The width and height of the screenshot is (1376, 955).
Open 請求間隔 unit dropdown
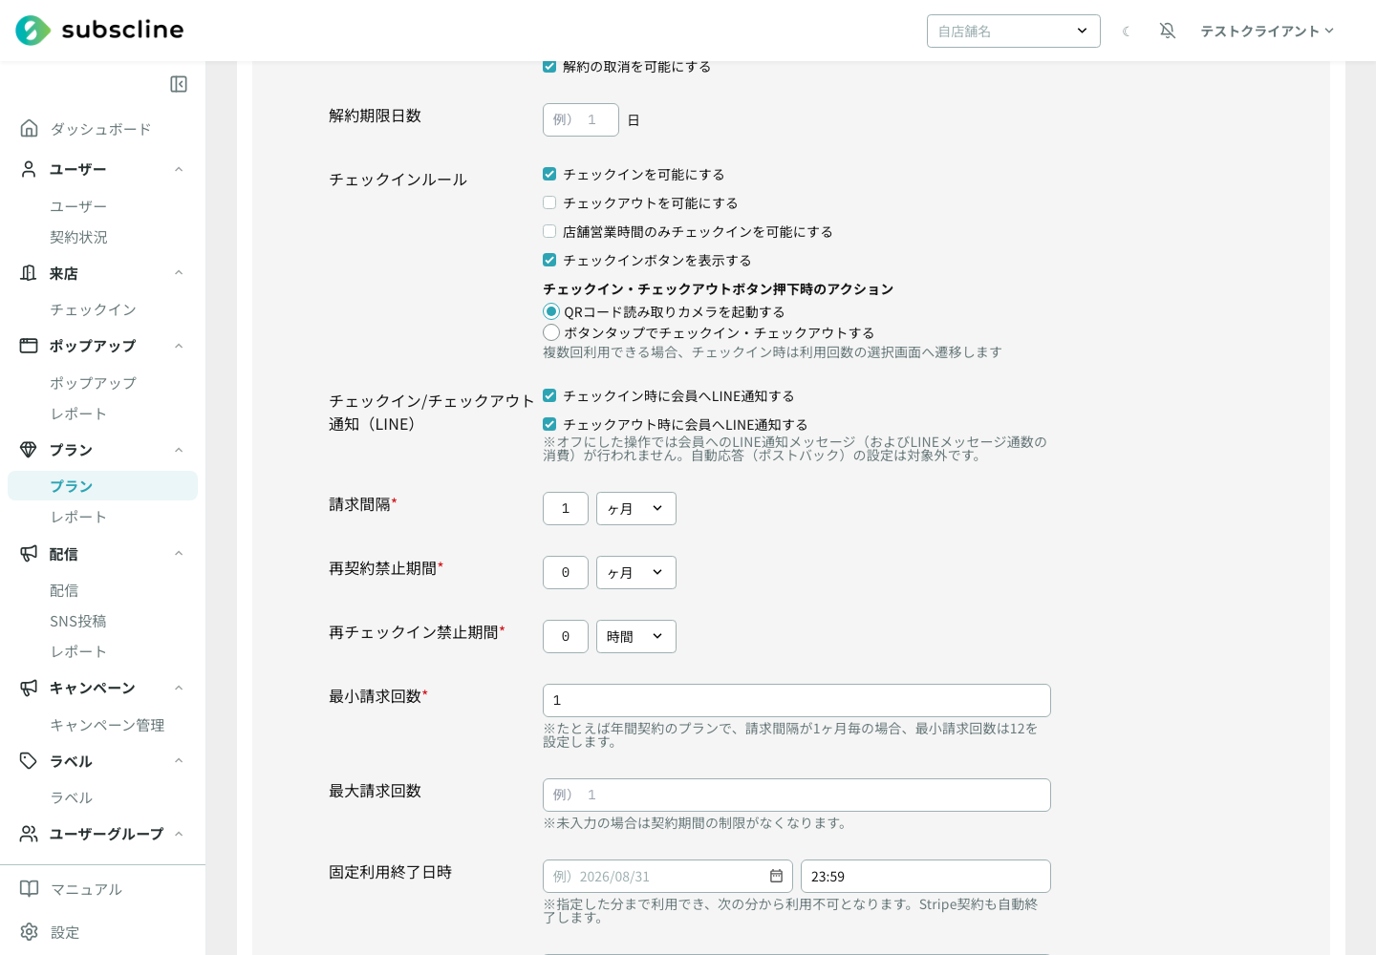636,508
